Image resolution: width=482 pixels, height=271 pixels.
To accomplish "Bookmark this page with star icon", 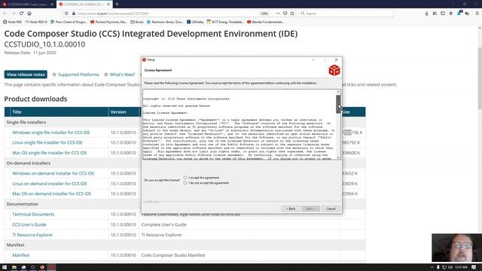I will (x=292, y=14).
